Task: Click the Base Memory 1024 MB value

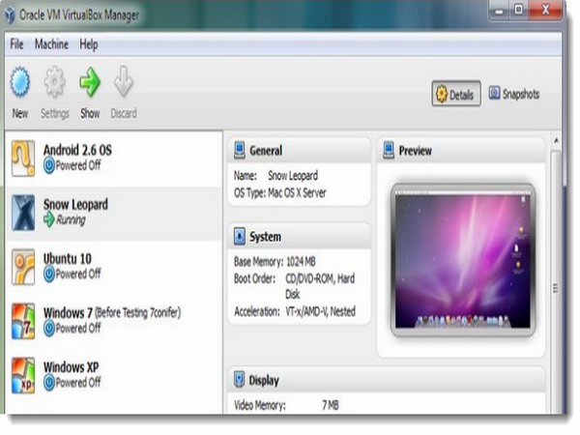Action: [301, 262]
